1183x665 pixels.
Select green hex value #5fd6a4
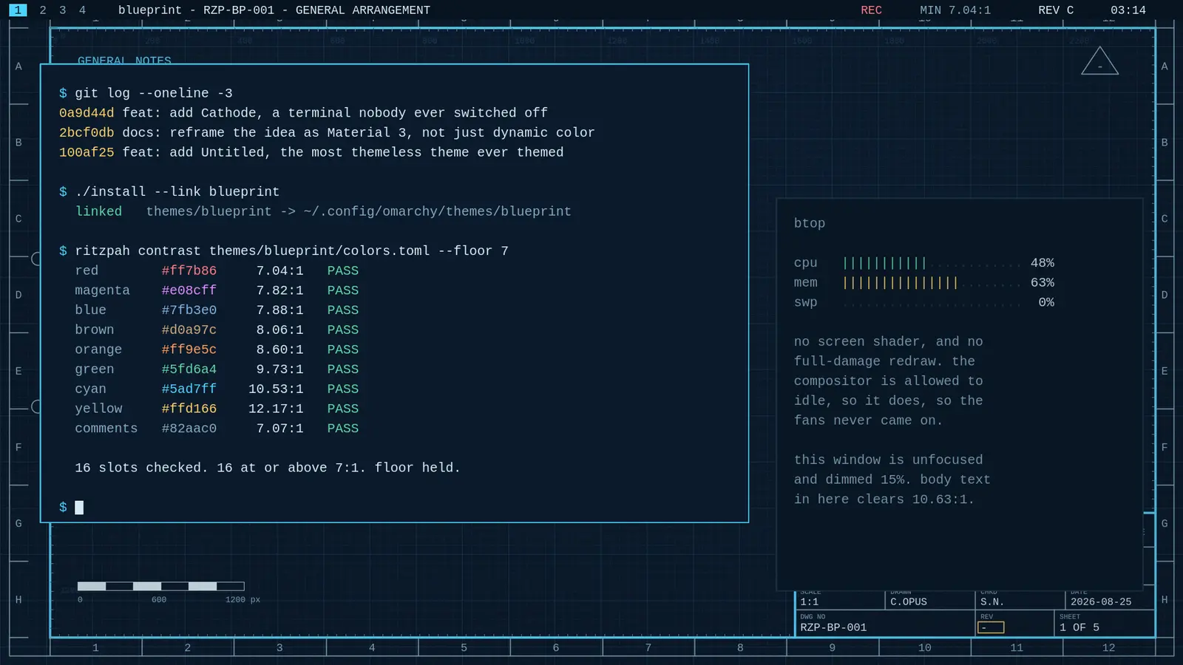click(x=189, y=369)
